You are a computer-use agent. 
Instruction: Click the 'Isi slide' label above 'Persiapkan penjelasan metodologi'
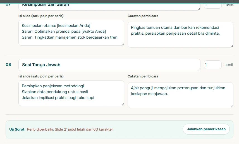pos(41,76)
